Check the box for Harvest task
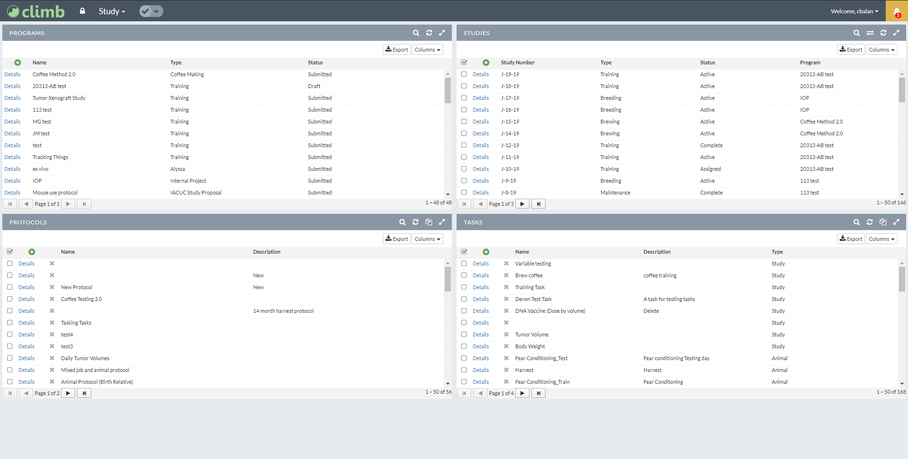This screenshot has width=908, height=459. [464, 370]
